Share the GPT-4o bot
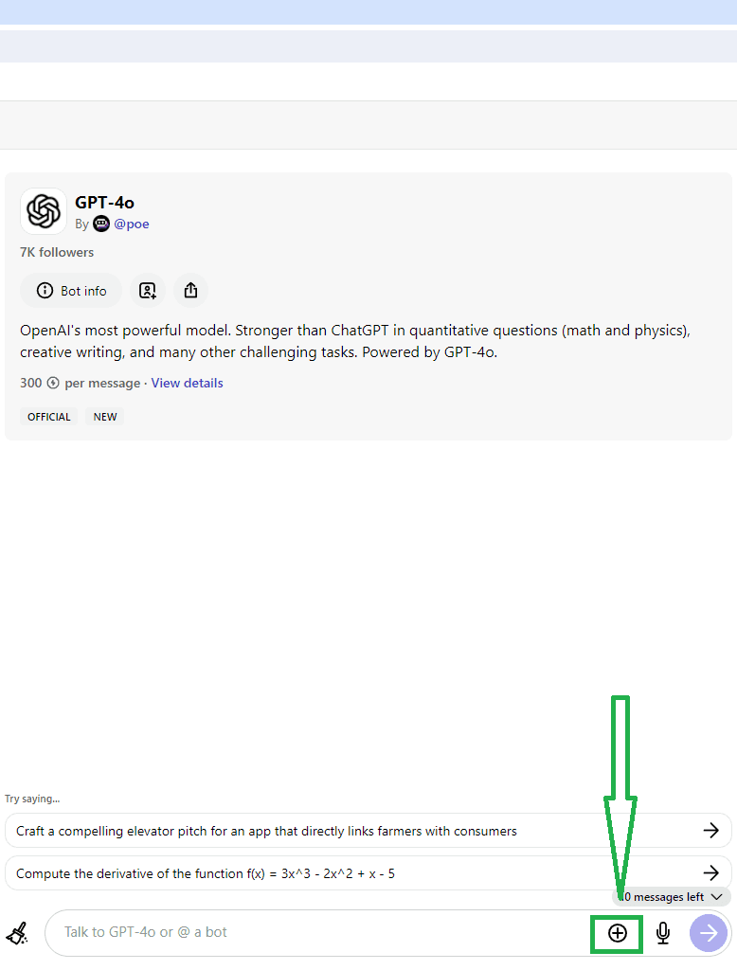The width and height of the screenshot is (737, 970). [190, 291]
